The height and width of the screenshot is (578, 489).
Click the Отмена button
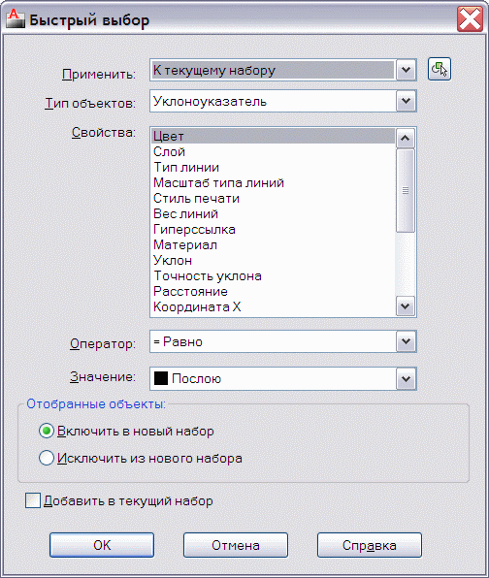click(235, 545)
